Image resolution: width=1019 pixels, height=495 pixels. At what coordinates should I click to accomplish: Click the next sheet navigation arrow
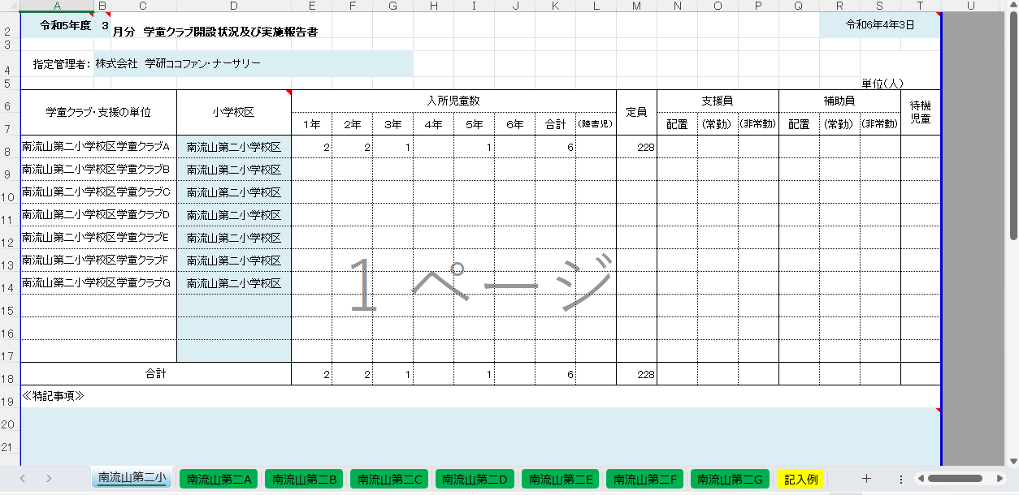[49, 479]
